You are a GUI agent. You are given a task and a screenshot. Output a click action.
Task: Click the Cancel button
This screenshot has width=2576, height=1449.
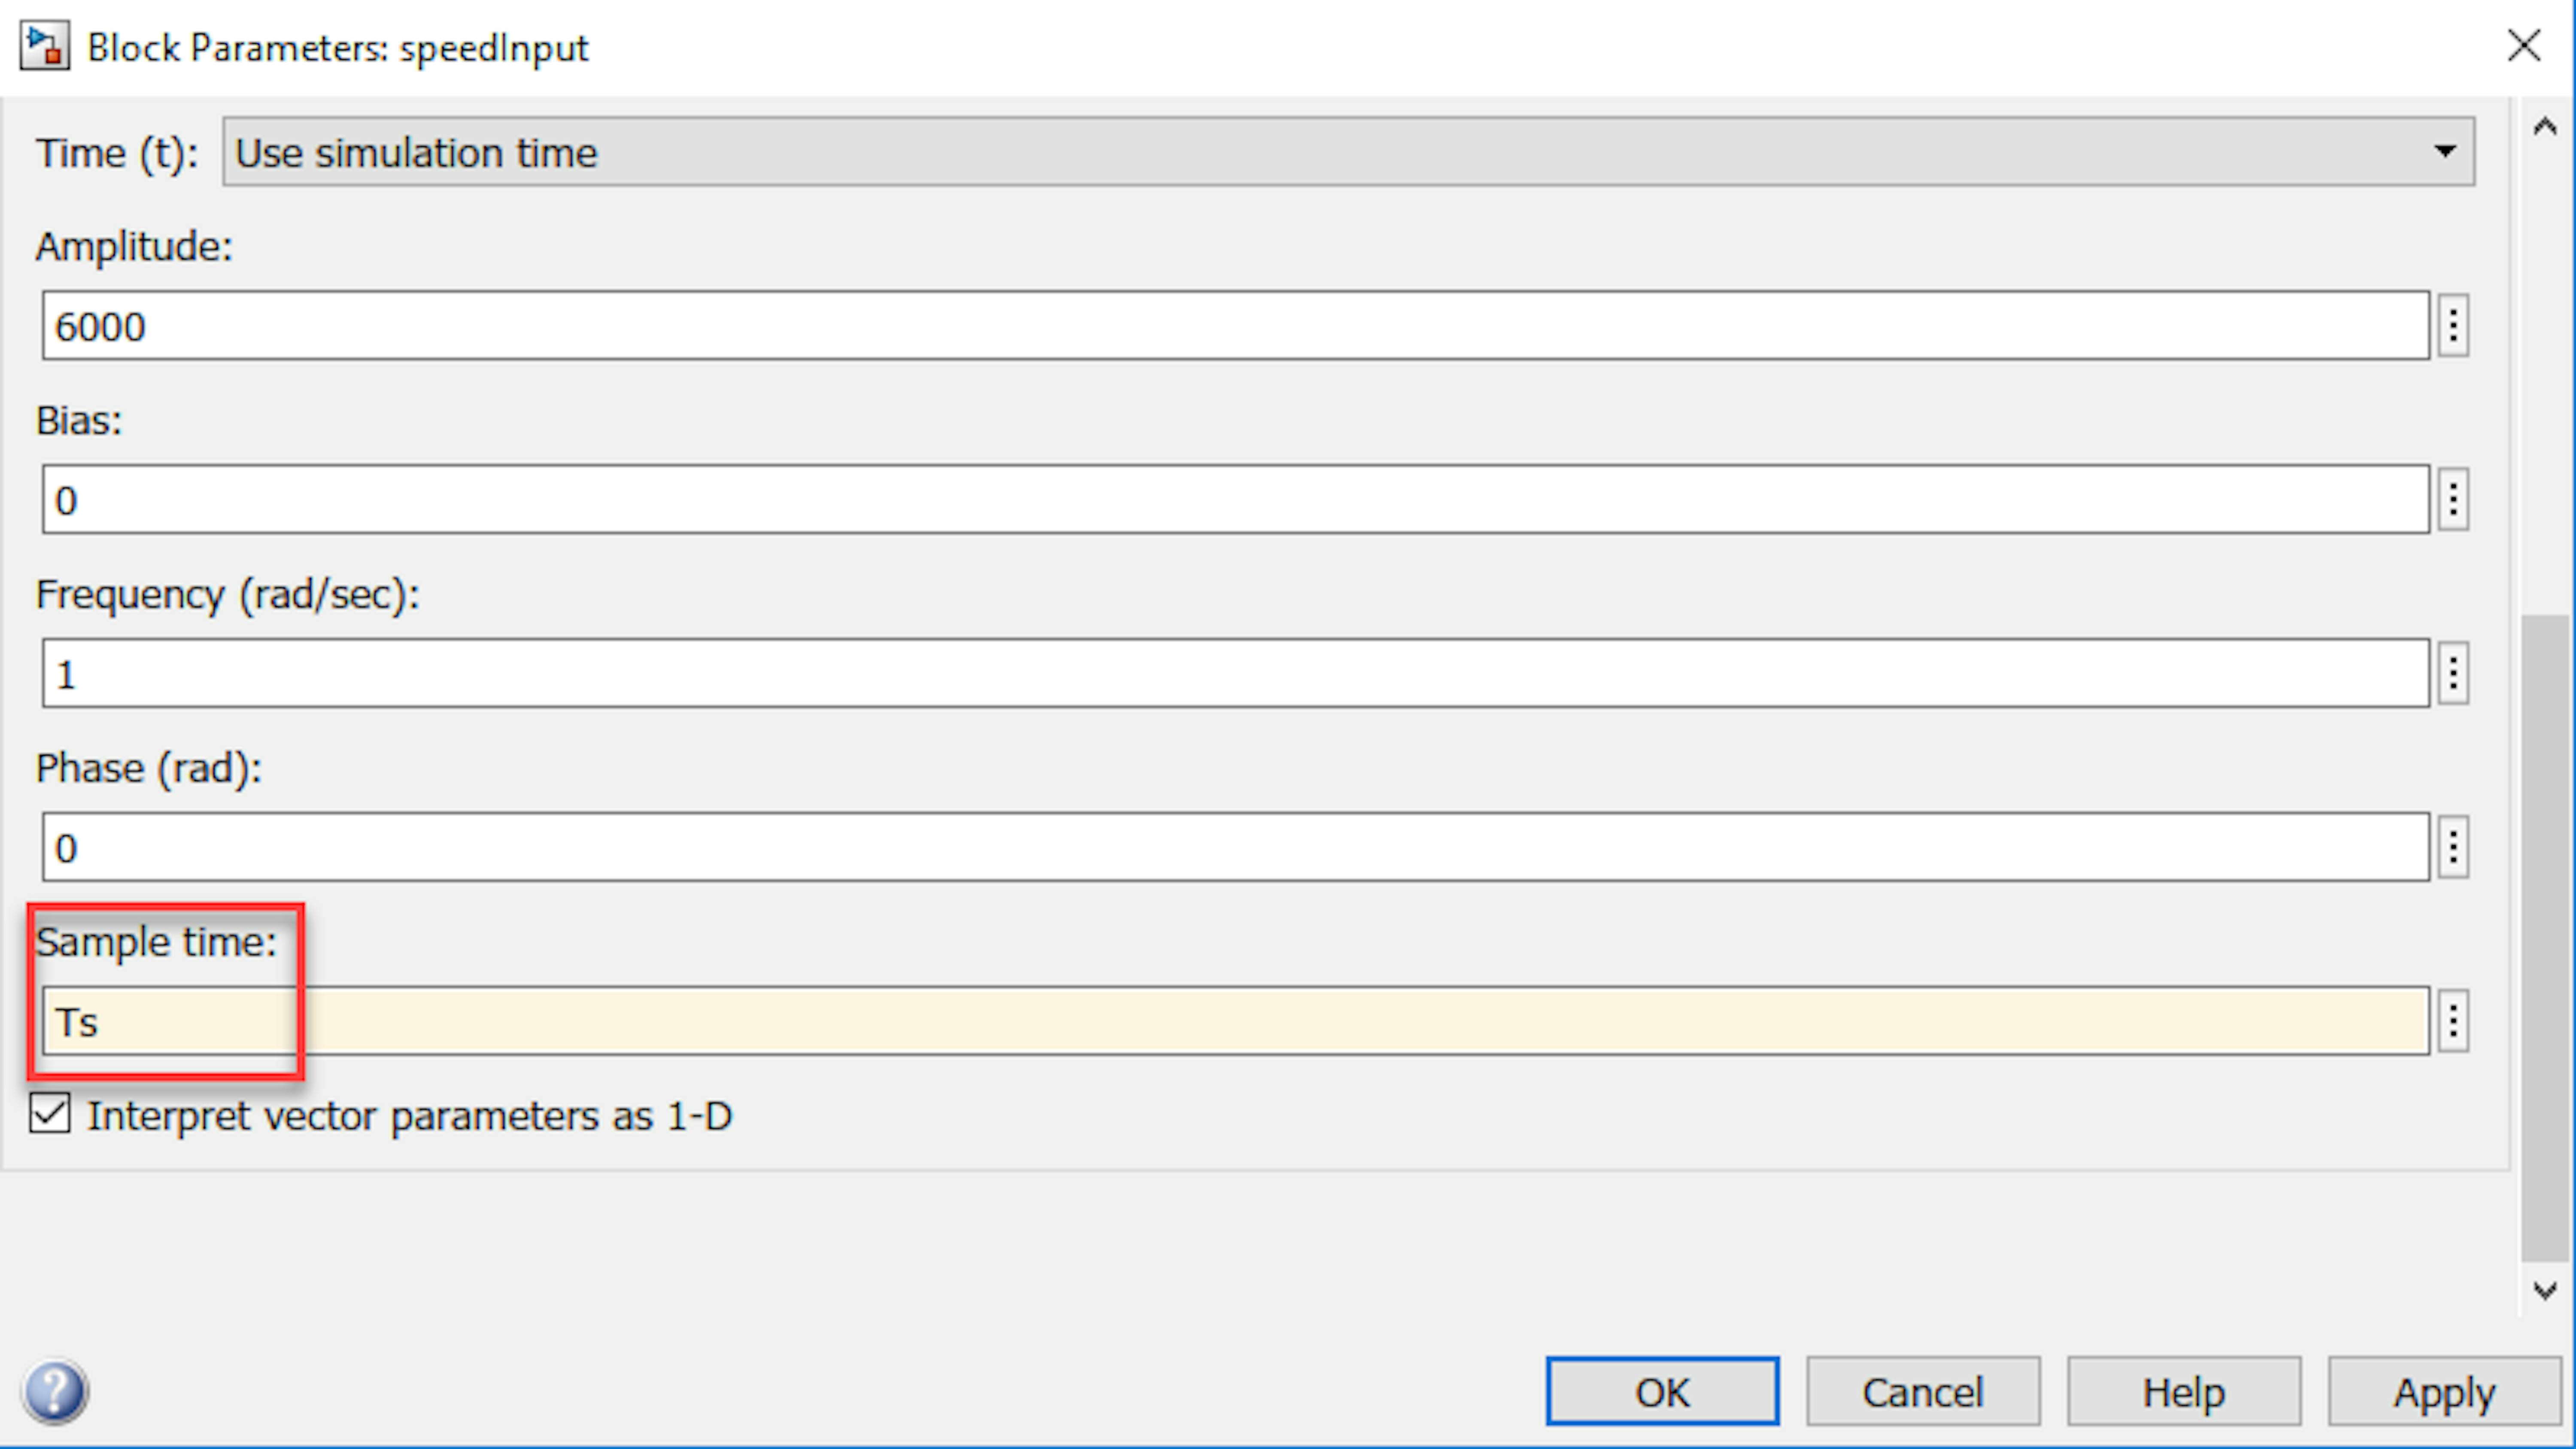(x=1923, y=1392)
